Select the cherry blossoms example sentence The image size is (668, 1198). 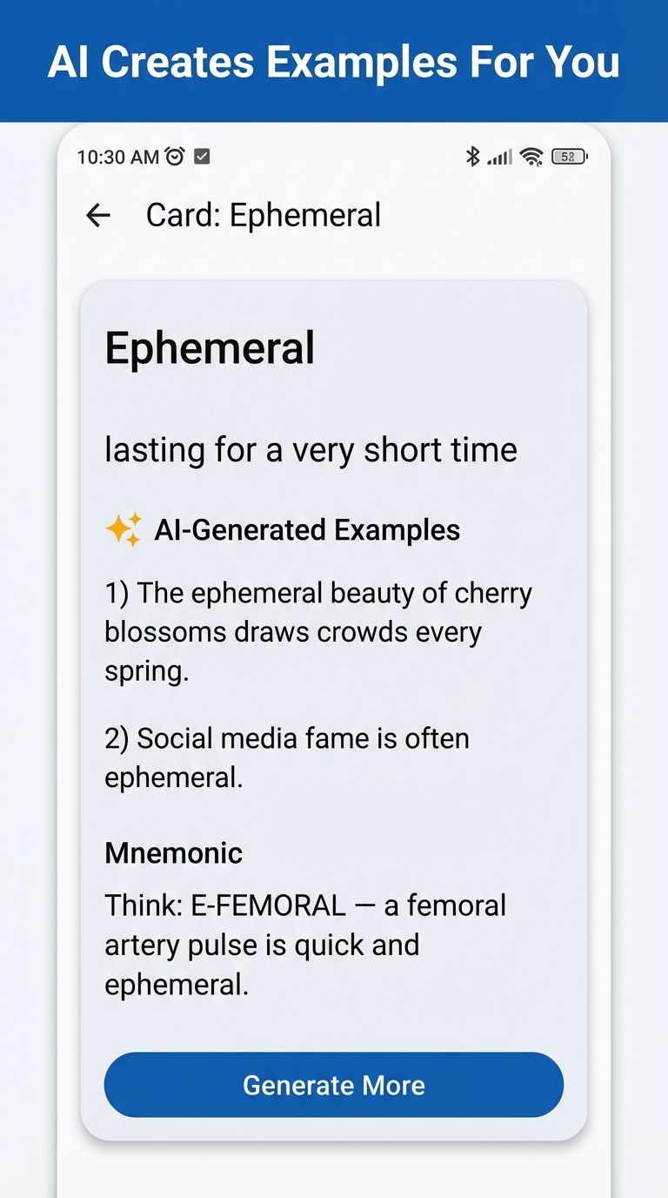tap(318, 632)
